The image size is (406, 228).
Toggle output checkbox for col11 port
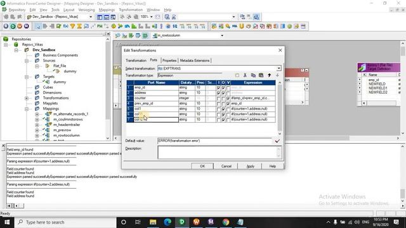223,115
